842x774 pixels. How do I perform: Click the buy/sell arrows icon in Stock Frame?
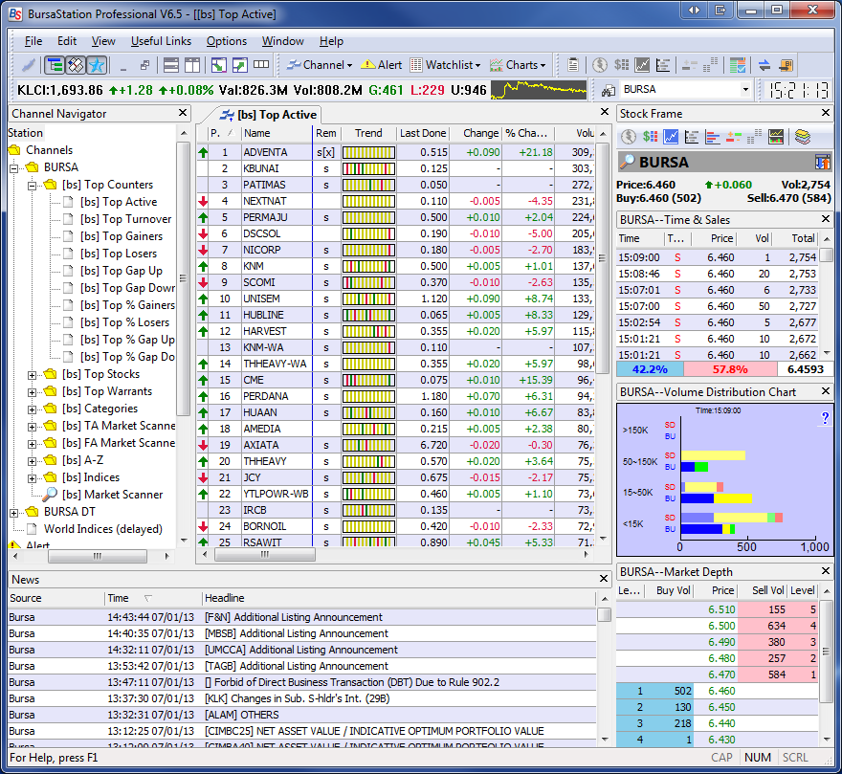[x=822, y=162]
